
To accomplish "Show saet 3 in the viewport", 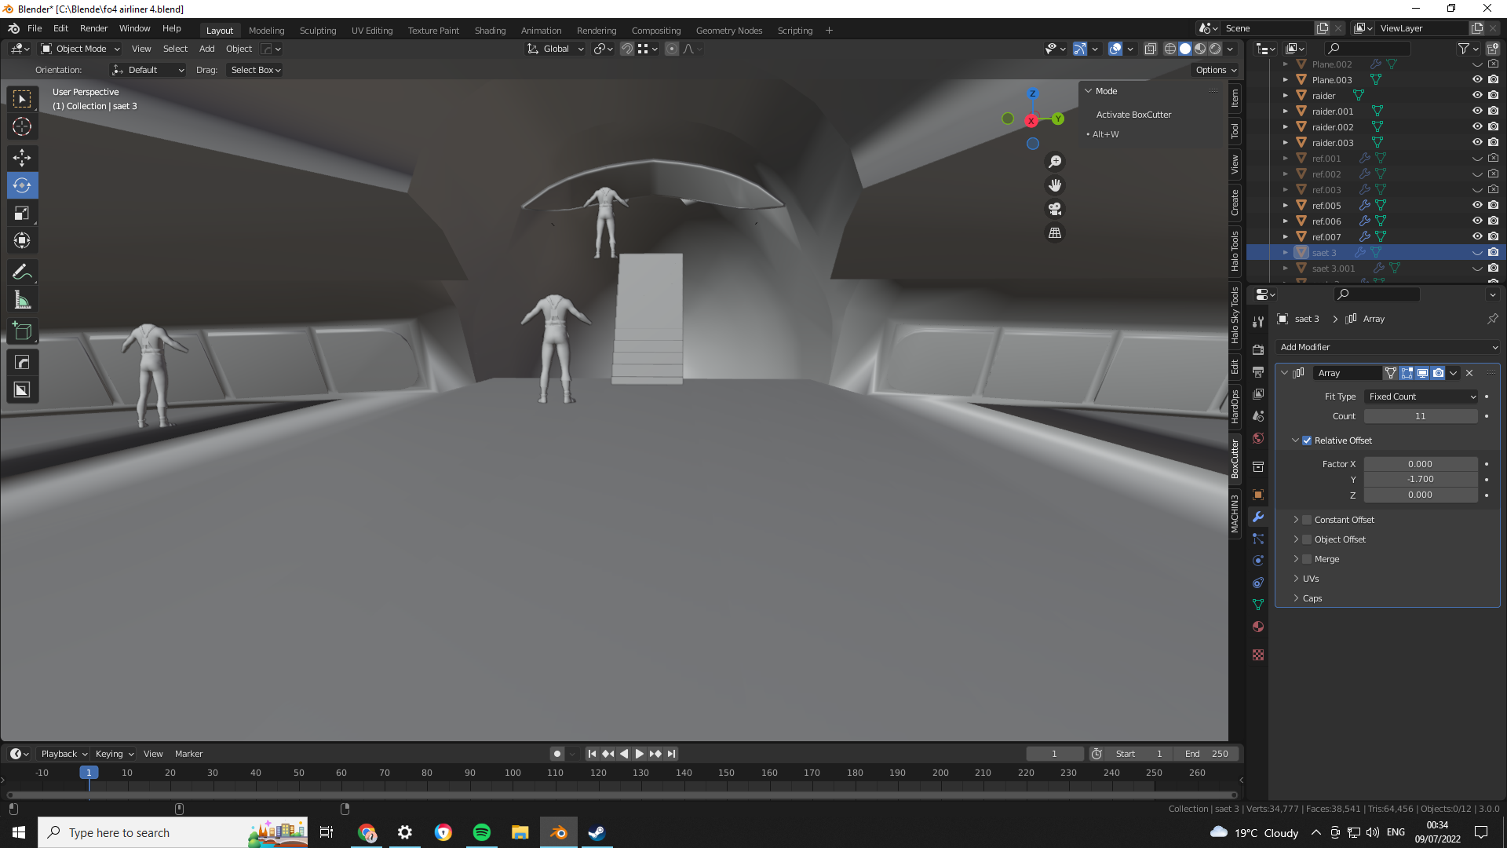I will point(1477,253).
